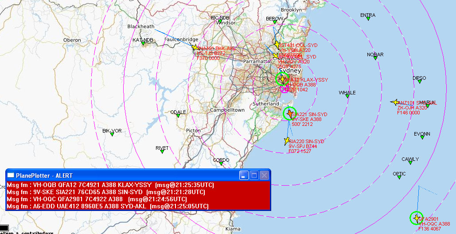Select the KAT-NDB beacon marker
Screen dimensions: 456x234
(143, 43)
